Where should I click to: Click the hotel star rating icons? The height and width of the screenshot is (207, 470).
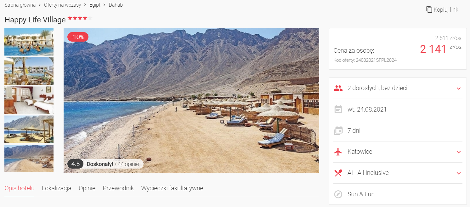(80, 18)
